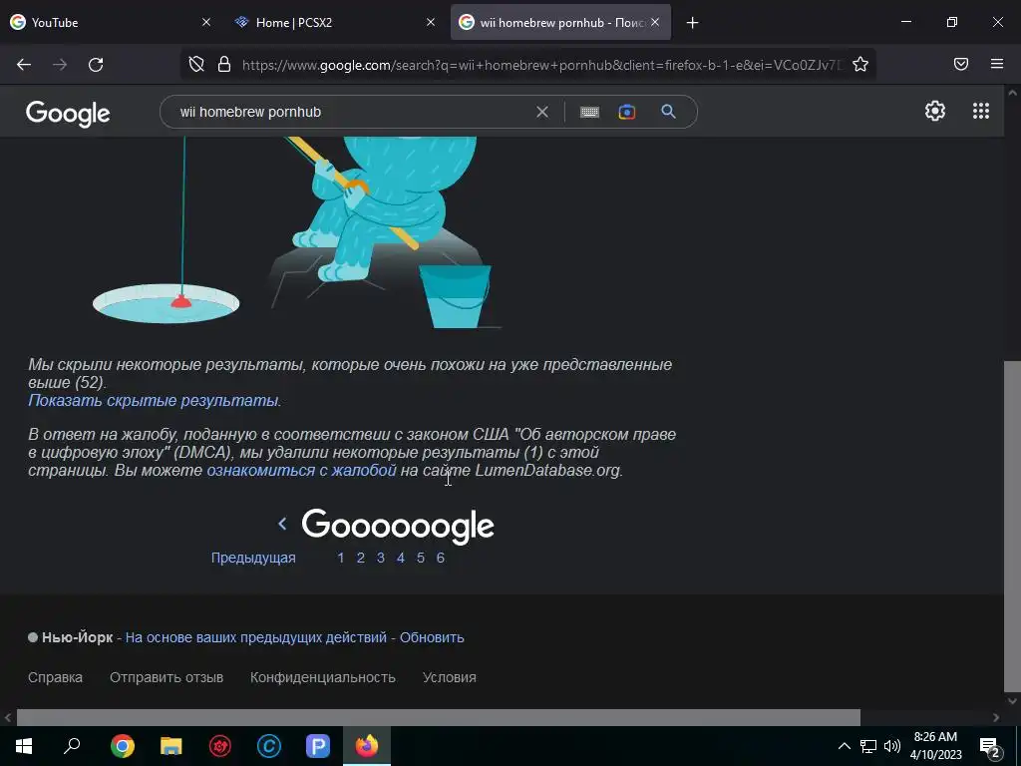Reload the current page

click(x=96, y=65)
